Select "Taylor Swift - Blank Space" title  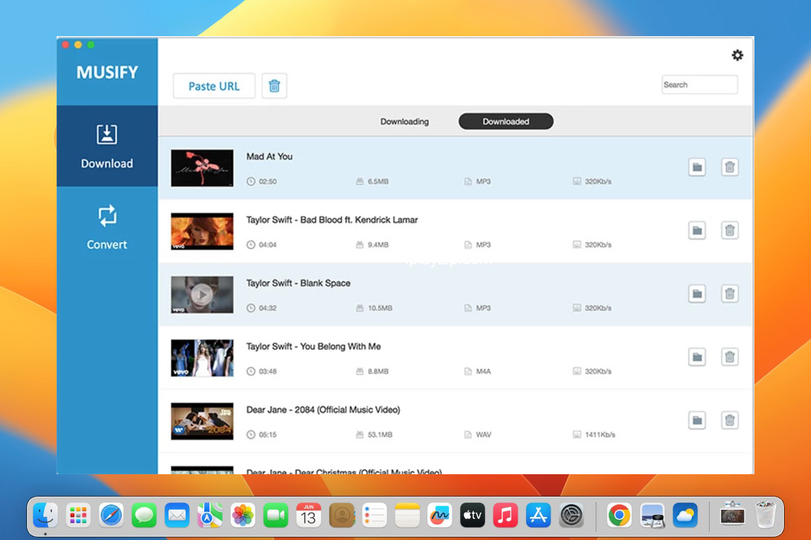pos(298,283)
